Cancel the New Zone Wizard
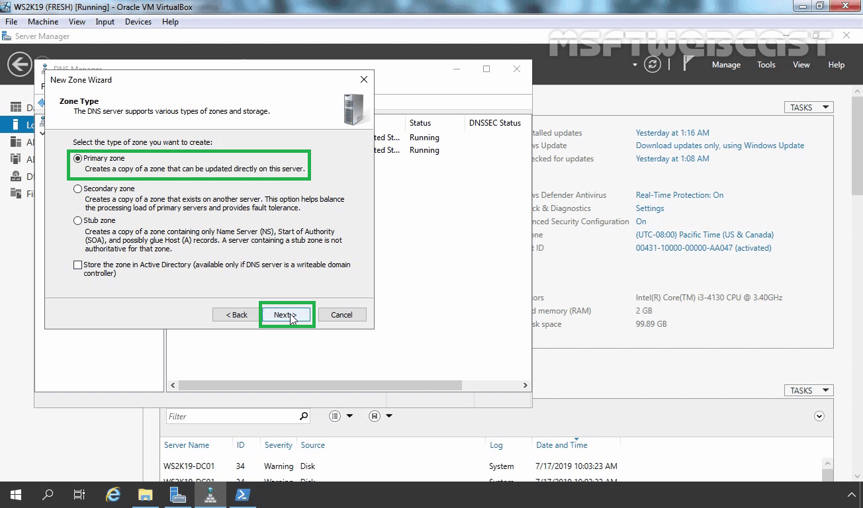This screenshot has height=508, width=863. point(341,315)
